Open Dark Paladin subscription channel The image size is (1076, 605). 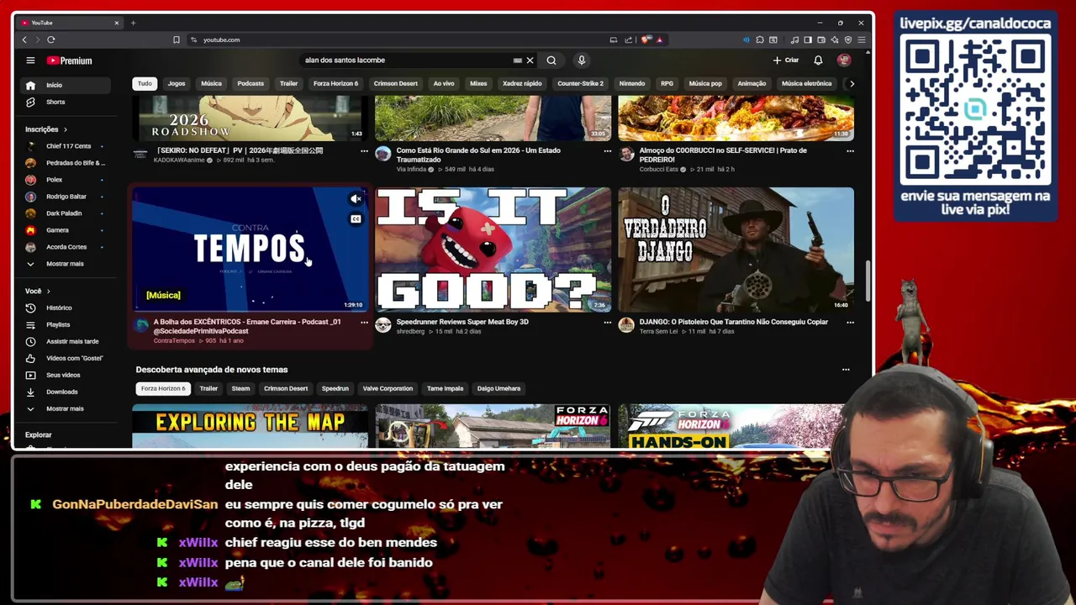click(65, 213)
